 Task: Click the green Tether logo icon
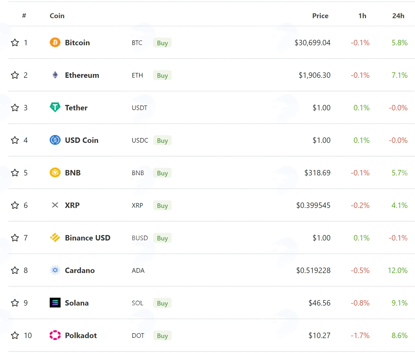click(55, 107)
